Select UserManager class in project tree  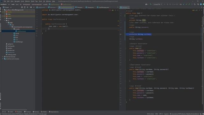[18, 42]
